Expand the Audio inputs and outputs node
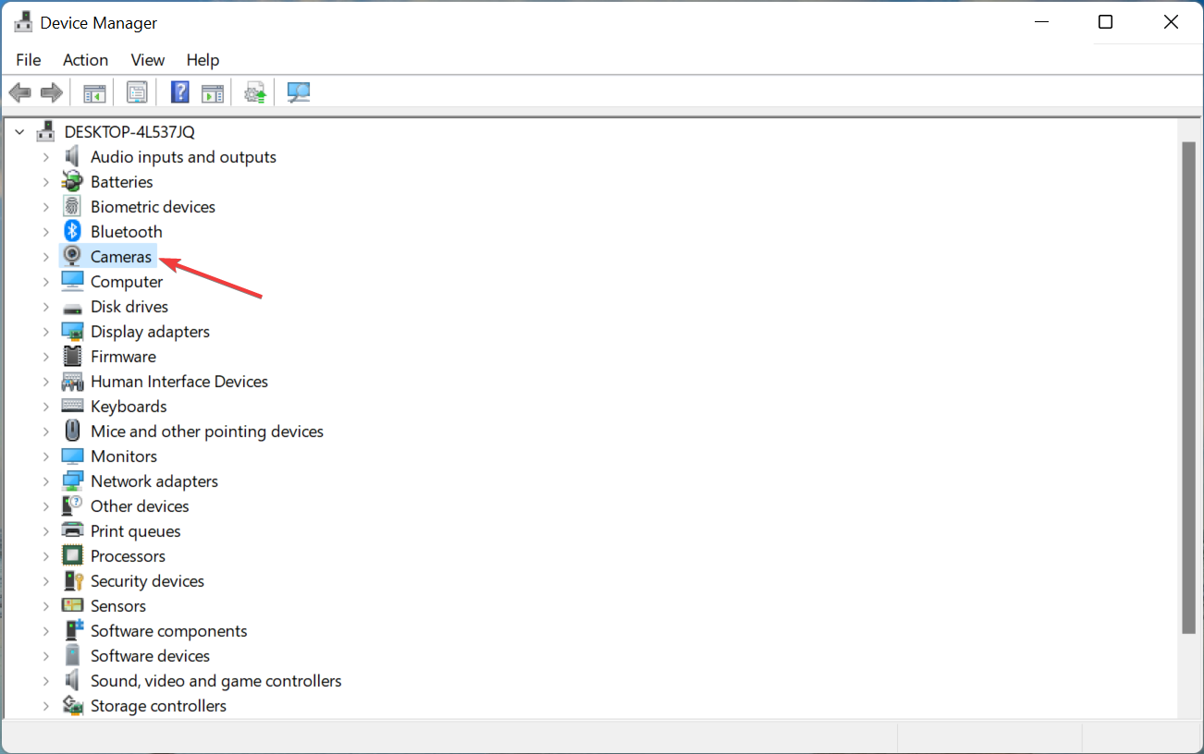 pos(45,157)
